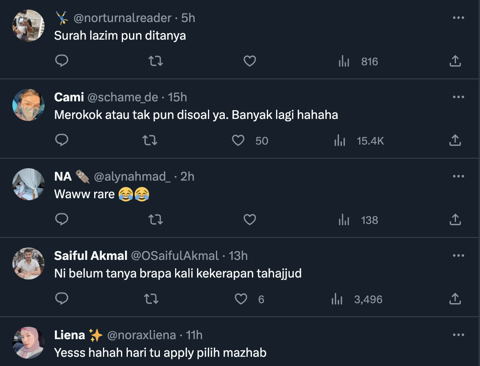
Task: Open more options for @norturnalreader tweet
Action: [x=458, y=18]
